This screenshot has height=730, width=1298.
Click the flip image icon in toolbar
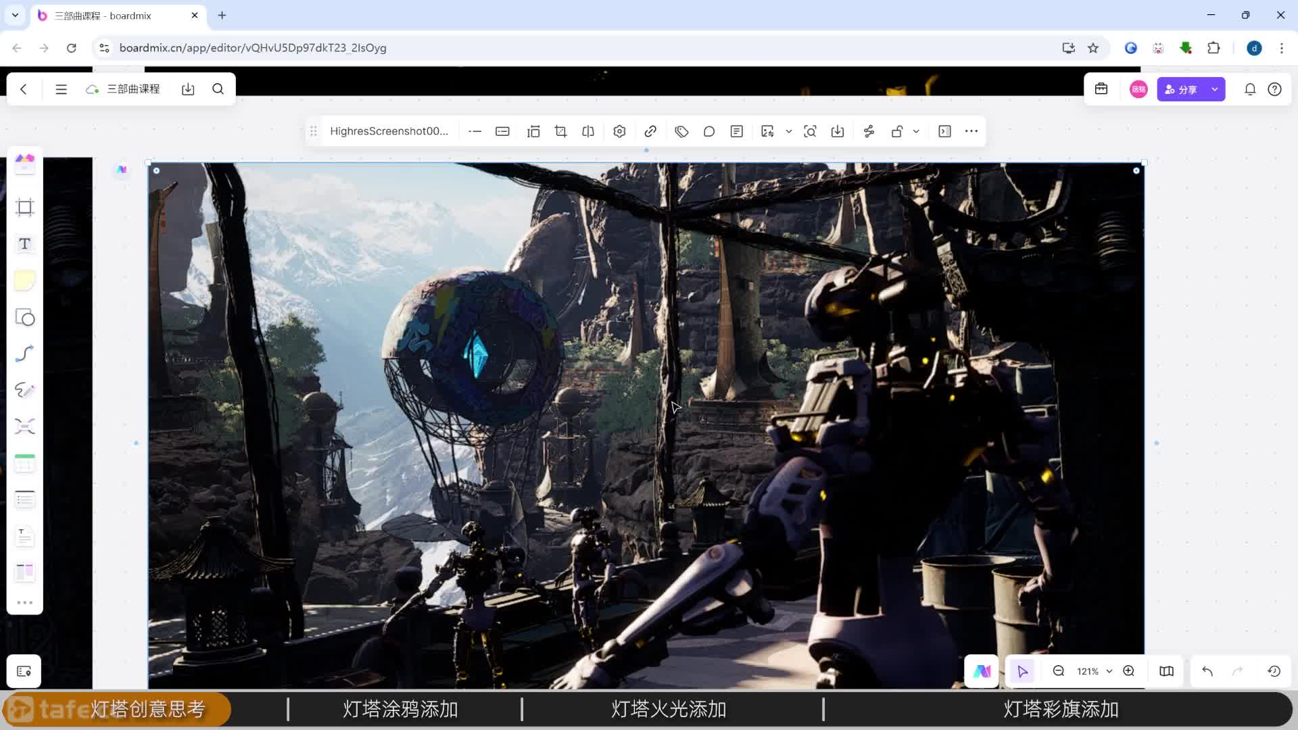coord(588,131)
